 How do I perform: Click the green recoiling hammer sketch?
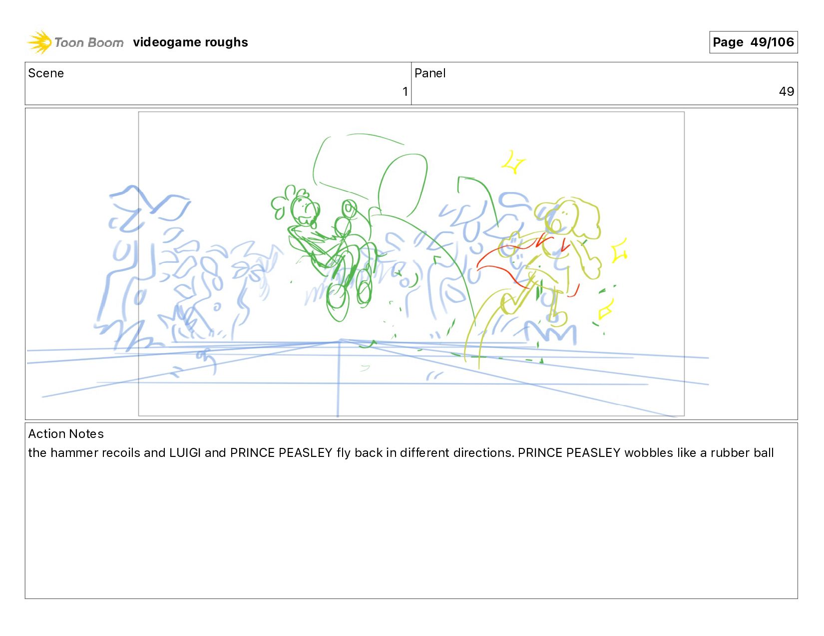(370, 175)
